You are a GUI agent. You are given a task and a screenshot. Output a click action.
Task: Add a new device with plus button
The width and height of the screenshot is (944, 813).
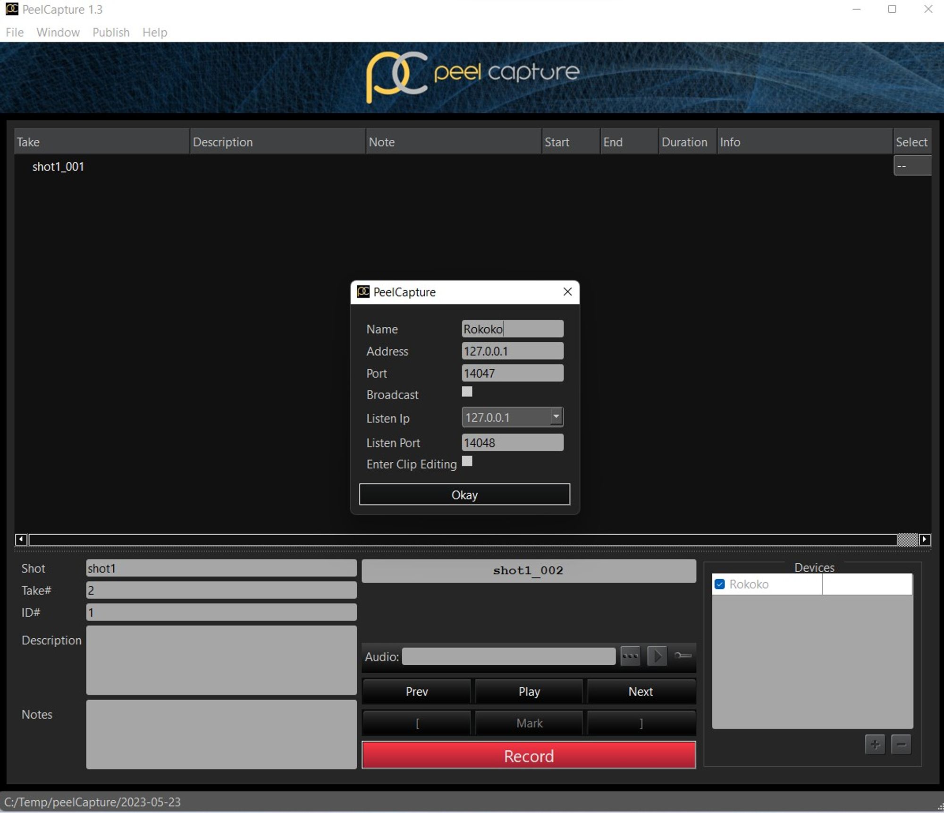coord(875,745)
